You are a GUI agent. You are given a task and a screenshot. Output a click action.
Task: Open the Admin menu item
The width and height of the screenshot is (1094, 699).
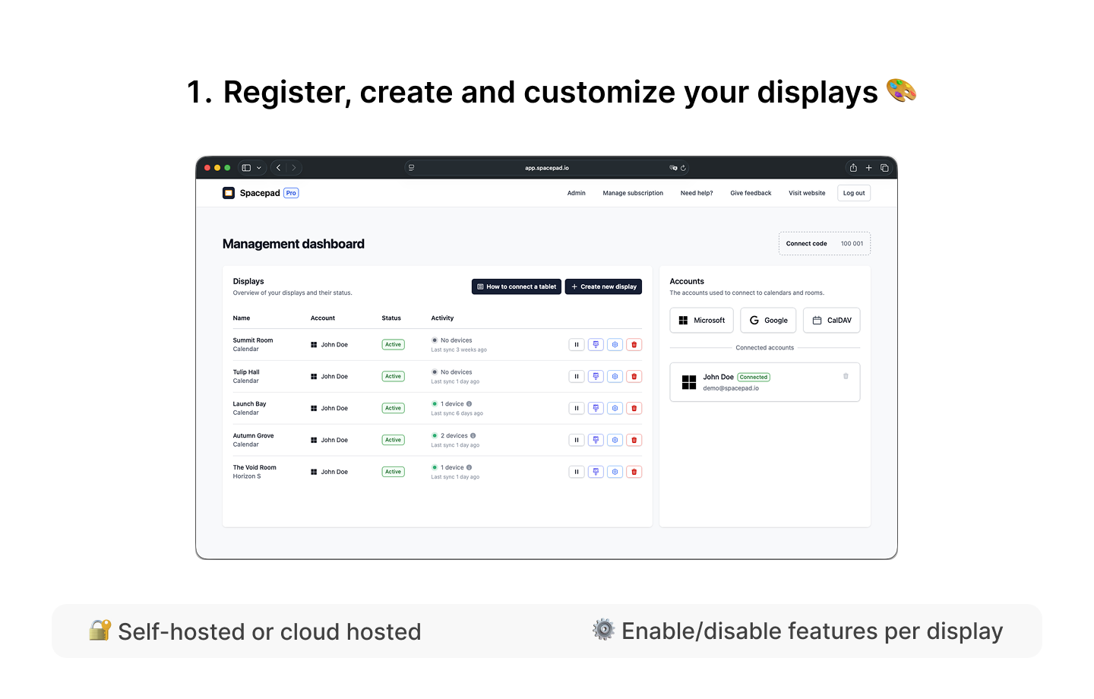tap(577, 193)
